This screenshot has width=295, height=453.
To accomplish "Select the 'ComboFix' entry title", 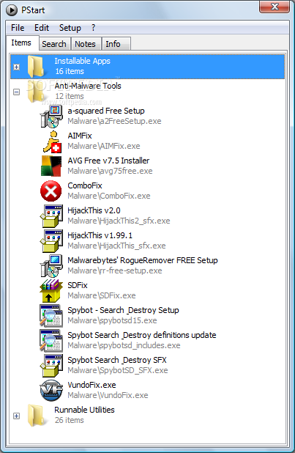I will (85, 185).
